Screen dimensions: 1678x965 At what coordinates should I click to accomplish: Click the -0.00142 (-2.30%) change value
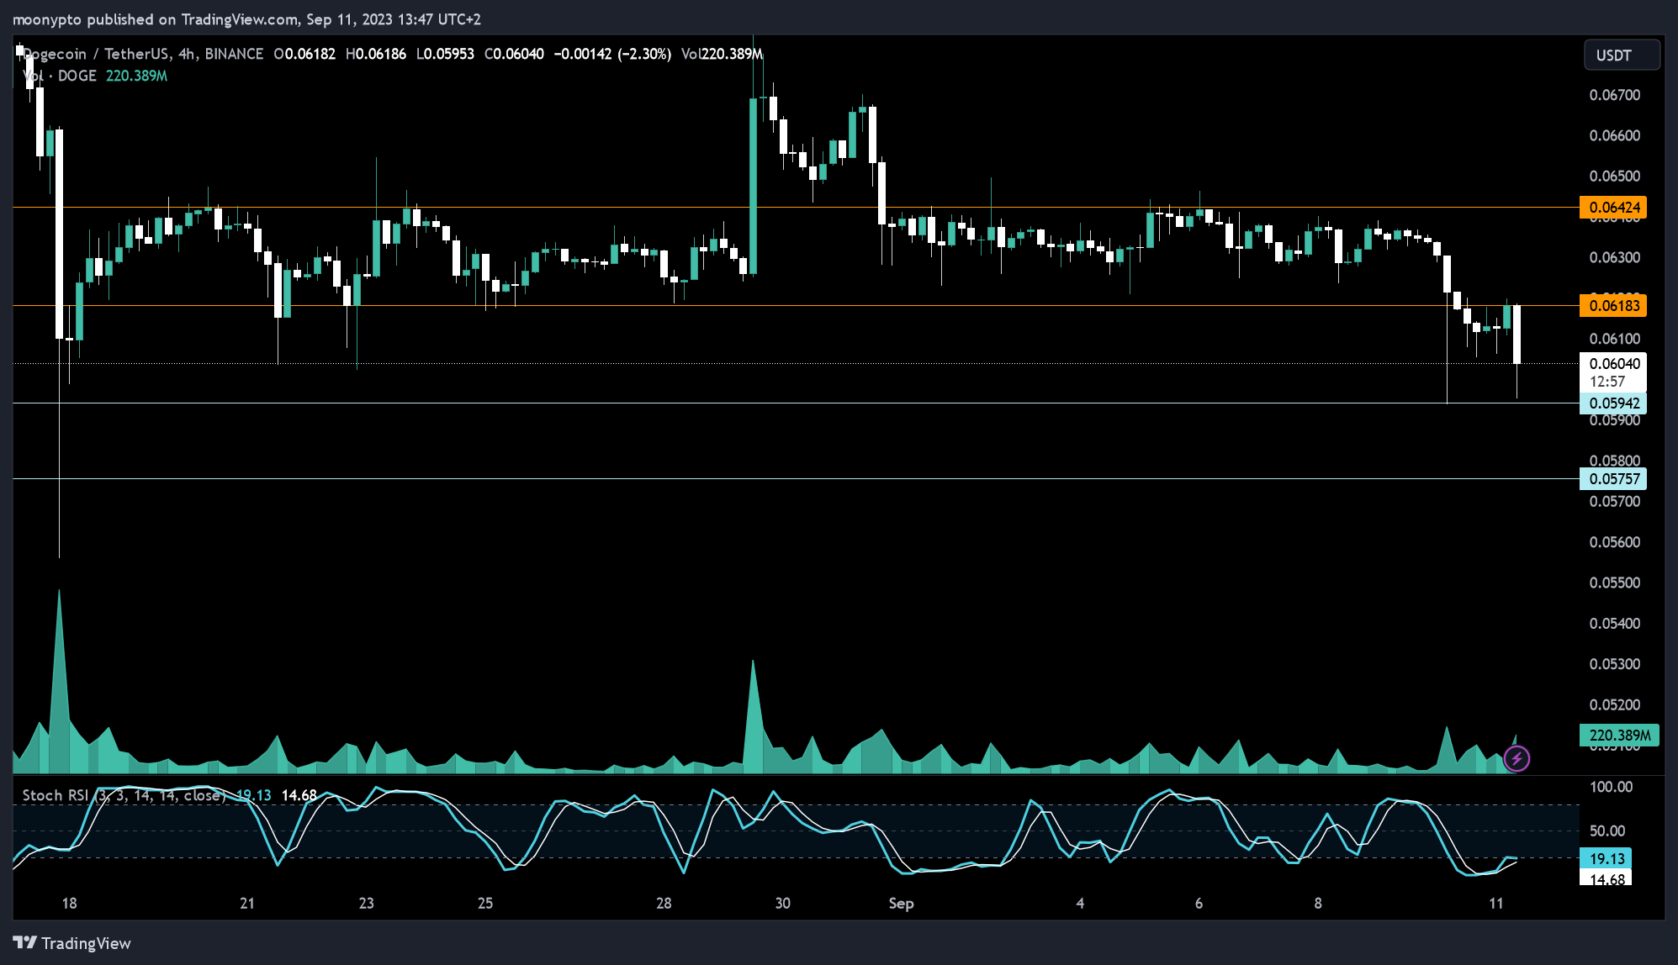(x=612, y=54)
